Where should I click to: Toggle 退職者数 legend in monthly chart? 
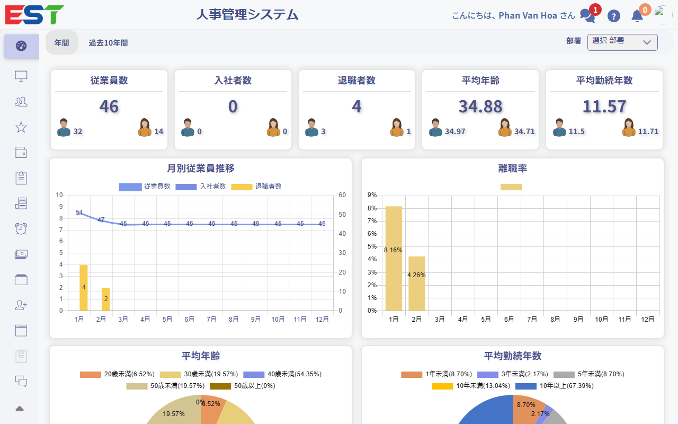tap(256, 187)
